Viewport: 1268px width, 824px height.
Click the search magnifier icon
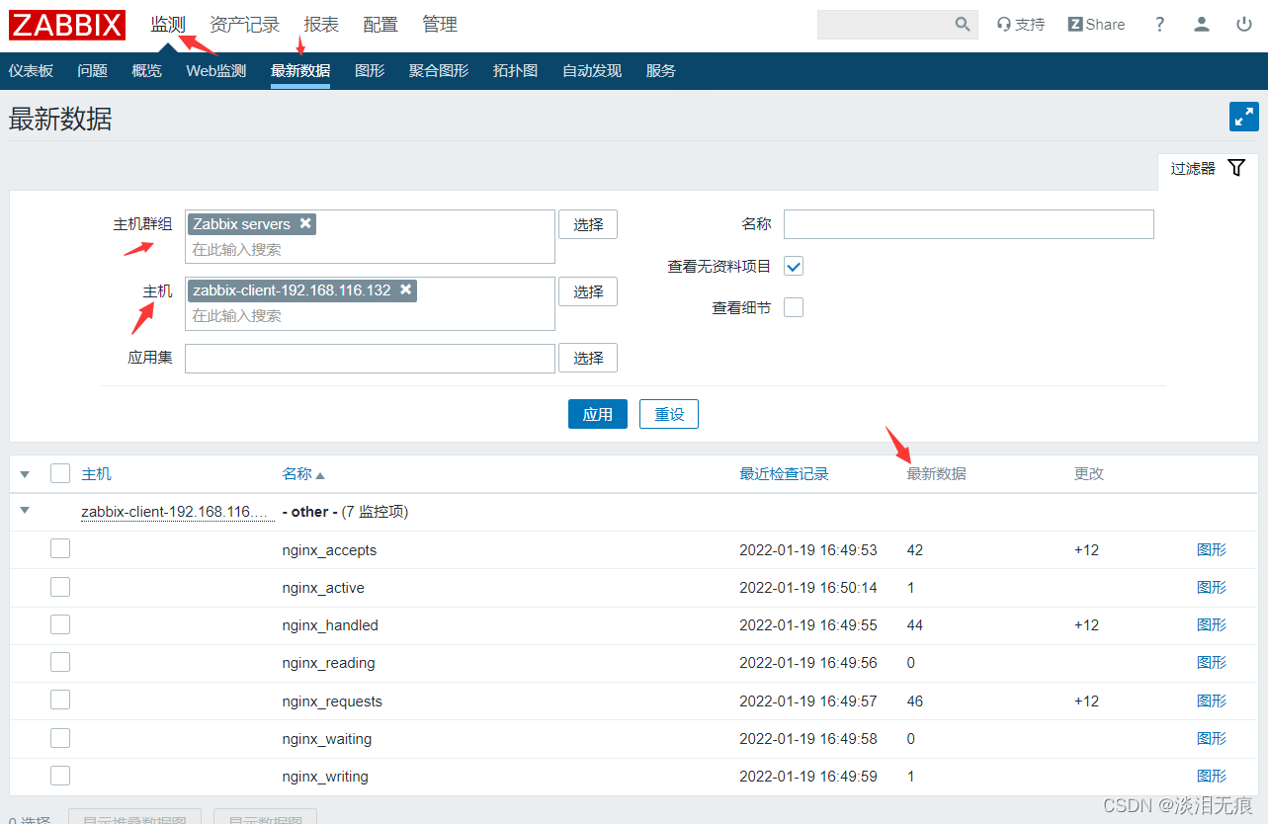click(963, 25)
